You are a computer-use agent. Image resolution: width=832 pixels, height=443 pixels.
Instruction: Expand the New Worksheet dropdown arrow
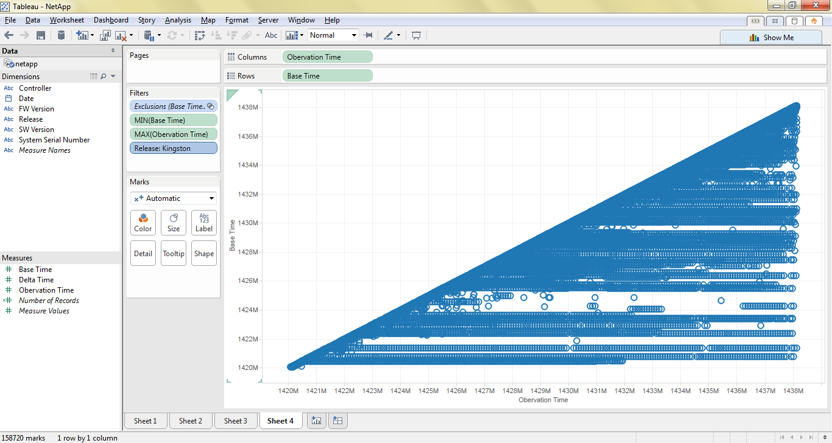click(92, 35)
